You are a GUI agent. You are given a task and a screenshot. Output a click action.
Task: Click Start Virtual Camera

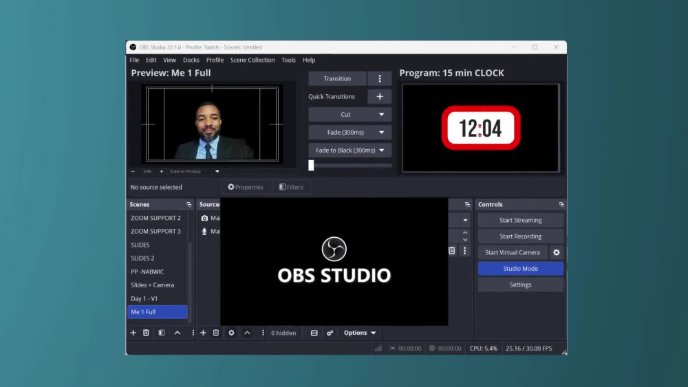[513, 252]
